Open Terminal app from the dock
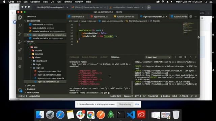Image resolution: width=216 pixels, height=121 pixels. (121, 115)
